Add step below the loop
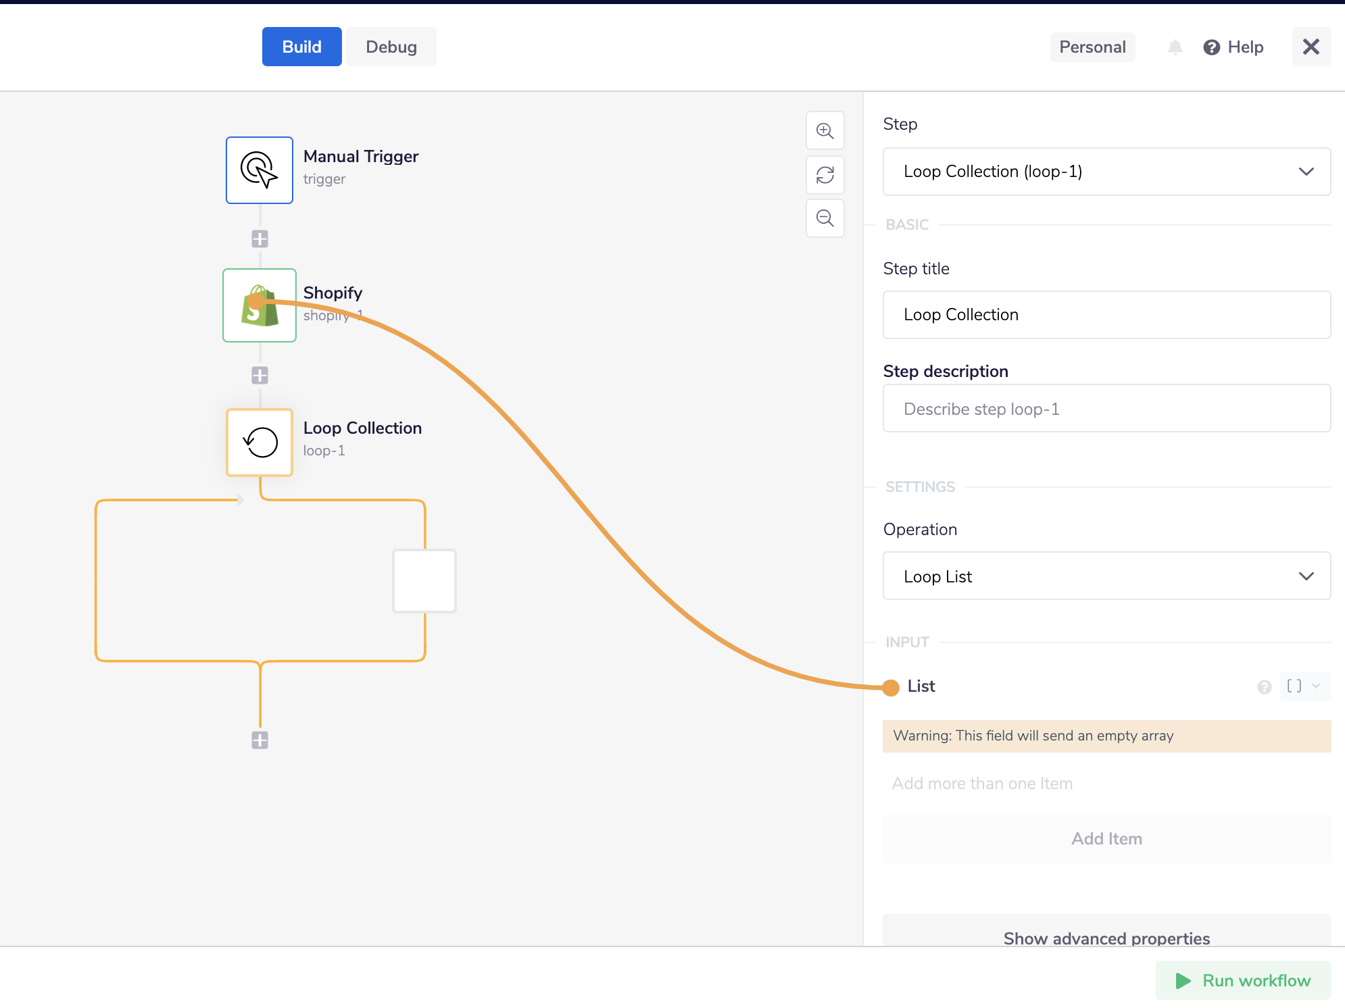This screenshot has width=1345, height=1008. (x=260, y=740)
